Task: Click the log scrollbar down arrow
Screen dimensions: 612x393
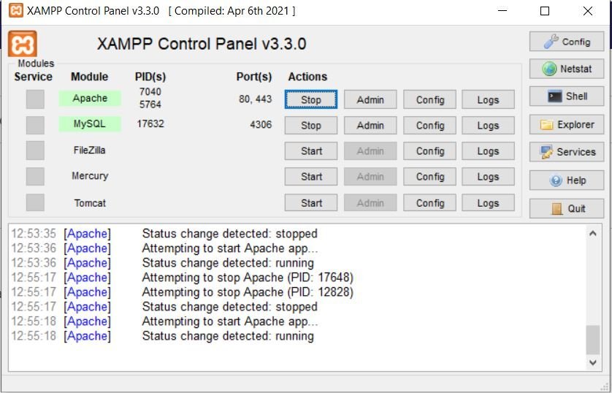Action: click(593, 362)
